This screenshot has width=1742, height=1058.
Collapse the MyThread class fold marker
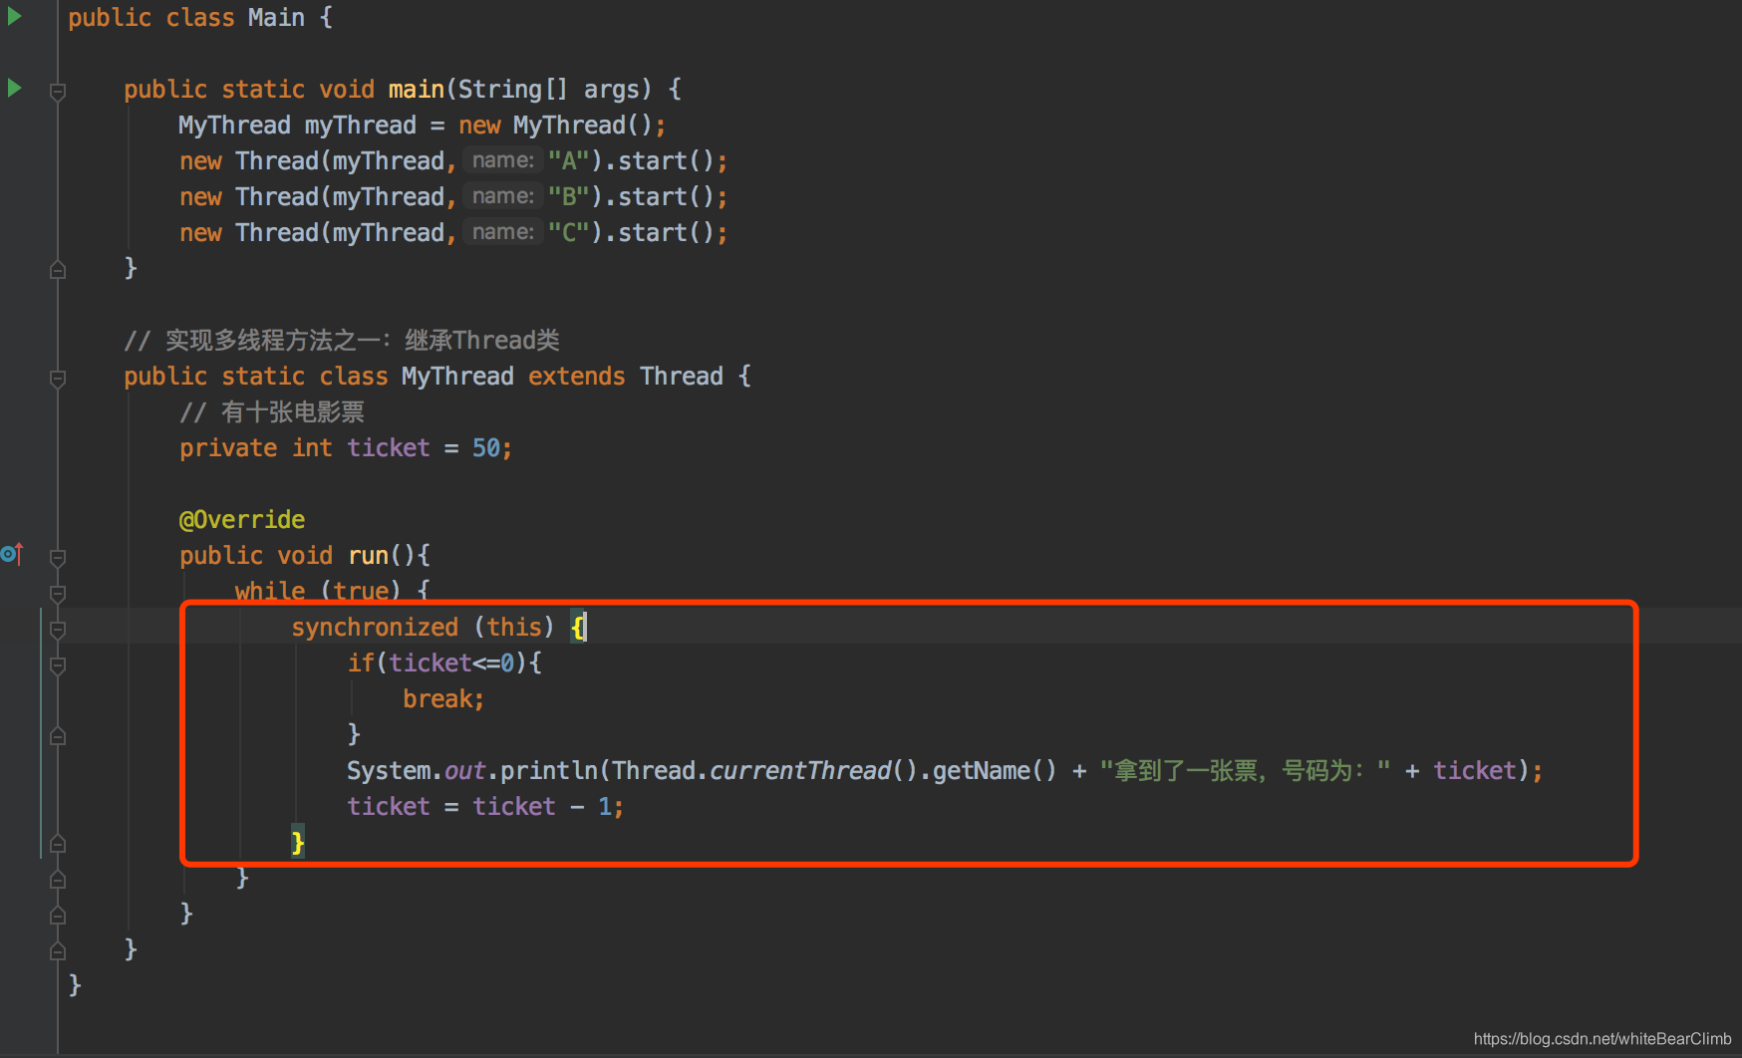[58, 379]
